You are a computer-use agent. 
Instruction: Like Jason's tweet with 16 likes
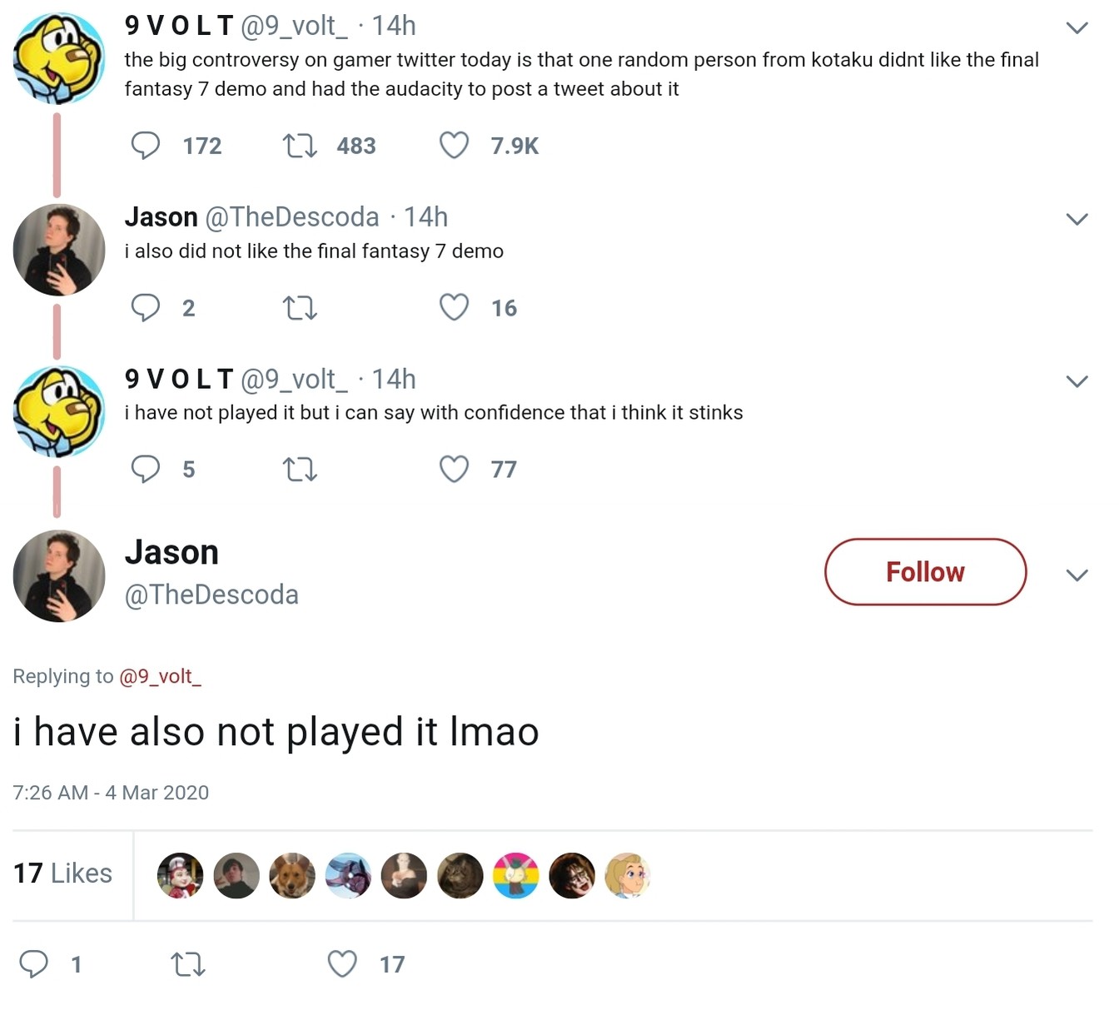coord(454,307)
